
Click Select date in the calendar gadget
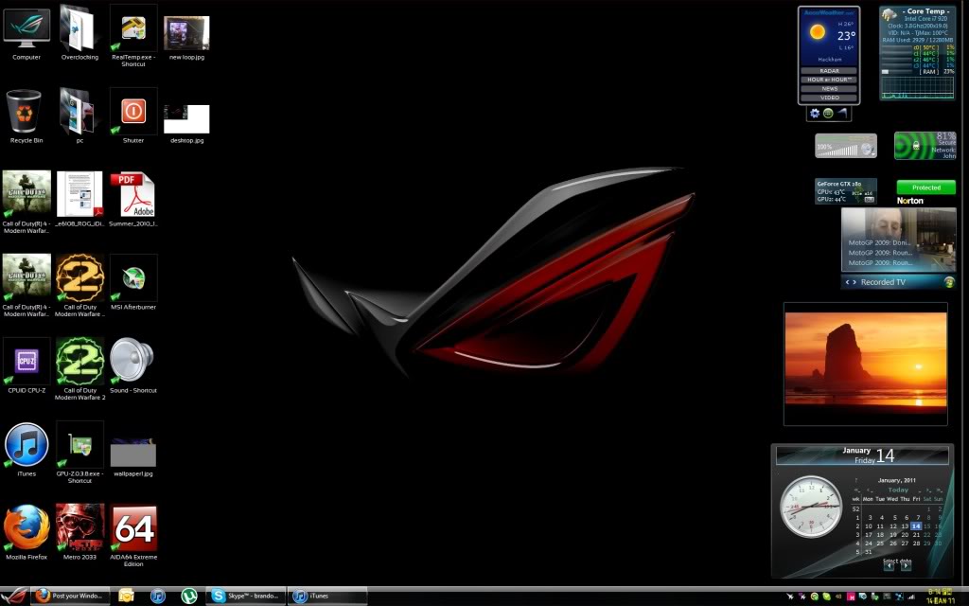tap(897, 561)
